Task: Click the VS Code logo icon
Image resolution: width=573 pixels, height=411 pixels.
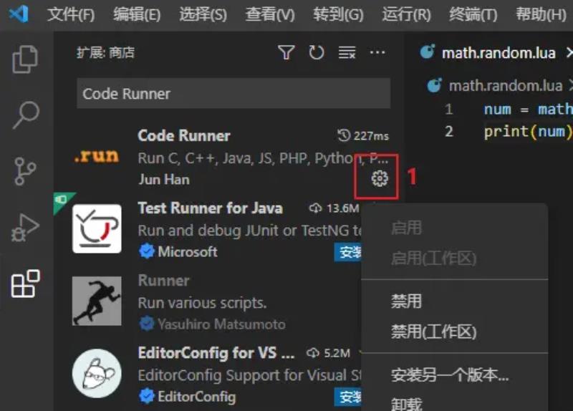Action: [19, 14]
